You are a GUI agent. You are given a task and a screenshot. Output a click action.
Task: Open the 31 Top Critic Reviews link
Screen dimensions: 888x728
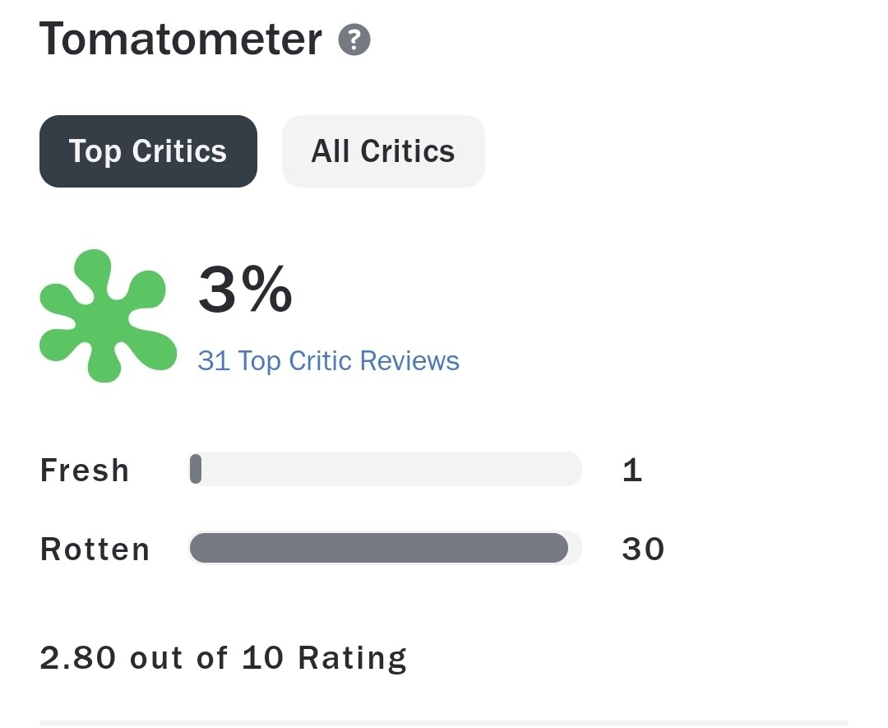pos(328,361)
